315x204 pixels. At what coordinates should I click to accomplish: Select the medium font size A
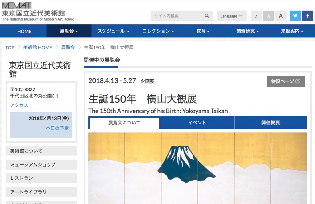[269, 16]
